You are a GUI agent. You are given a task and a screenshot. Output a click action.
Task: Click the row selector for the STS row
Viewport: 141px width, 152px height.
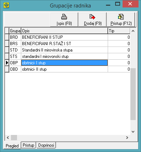click(x=7, y=56)
